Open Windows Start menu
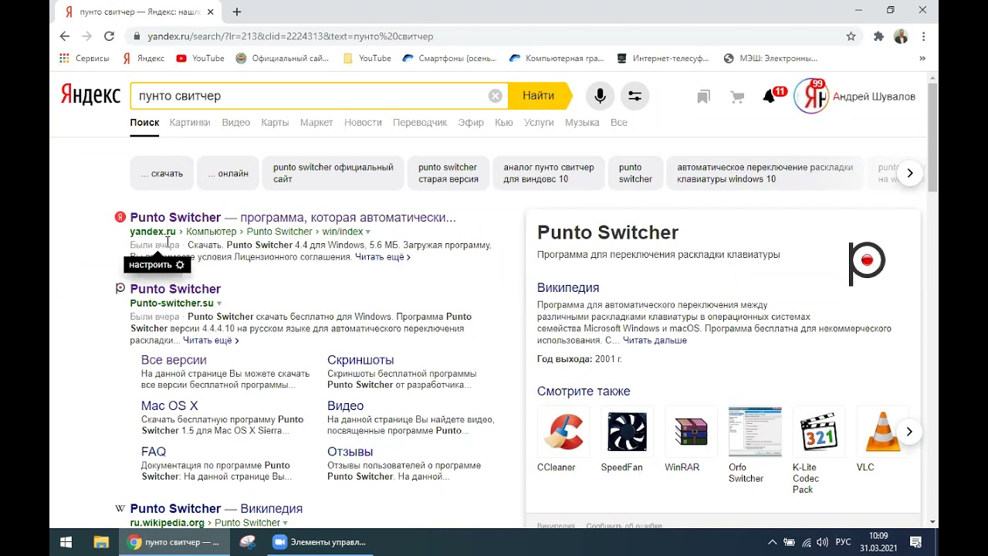Screen dimensions: 988x556 pyautogui.click(x=66, y=542)
